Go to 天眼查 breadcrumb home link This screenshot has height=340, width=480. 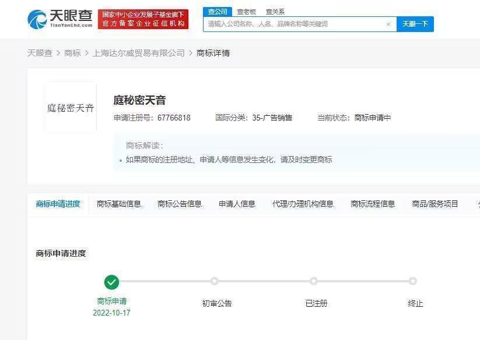click(40, 53)
